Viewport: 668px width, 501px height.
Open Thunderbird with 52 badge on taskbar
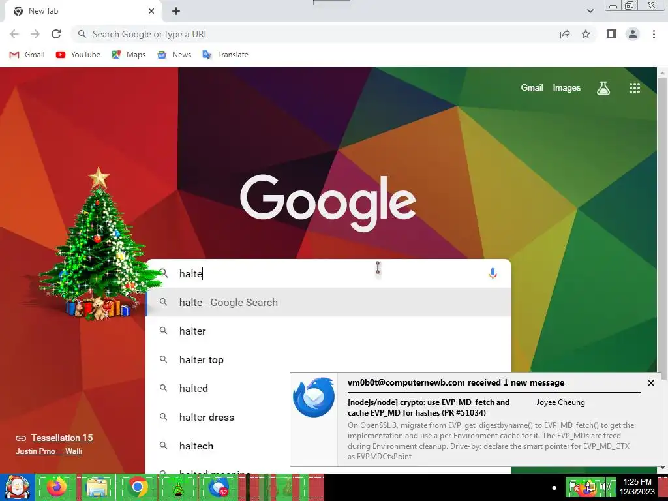click(x=219, y=487)
